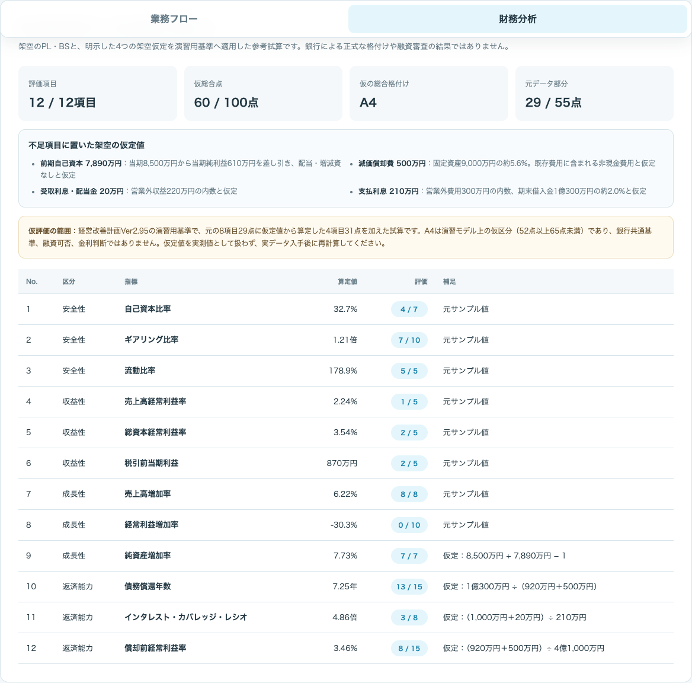Click the 経常利益増加率 row name
Image resolution: width=692 pixels, height=683 pixels.
tap(152, 525)
